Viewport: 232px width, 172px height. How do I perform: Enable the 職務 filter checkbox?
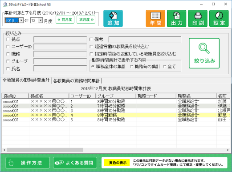8,54
